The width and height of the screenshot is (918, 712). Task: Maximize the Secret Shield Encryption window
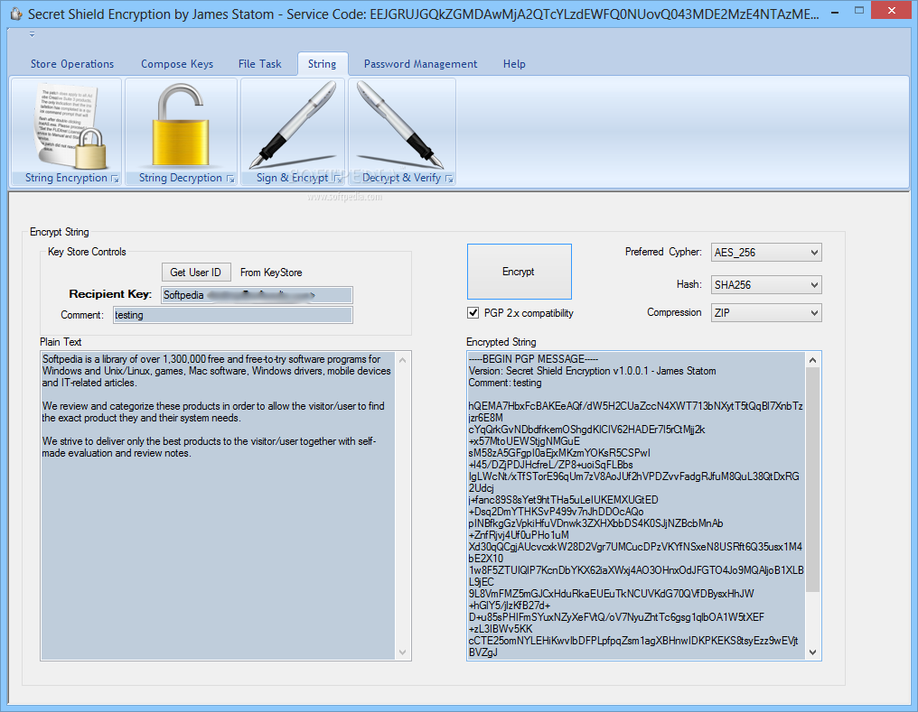[859, 11]
